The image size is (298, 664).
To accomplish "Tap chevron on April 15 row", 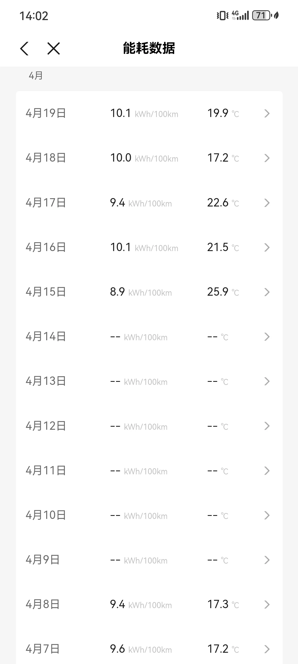I will click(267, 292).
